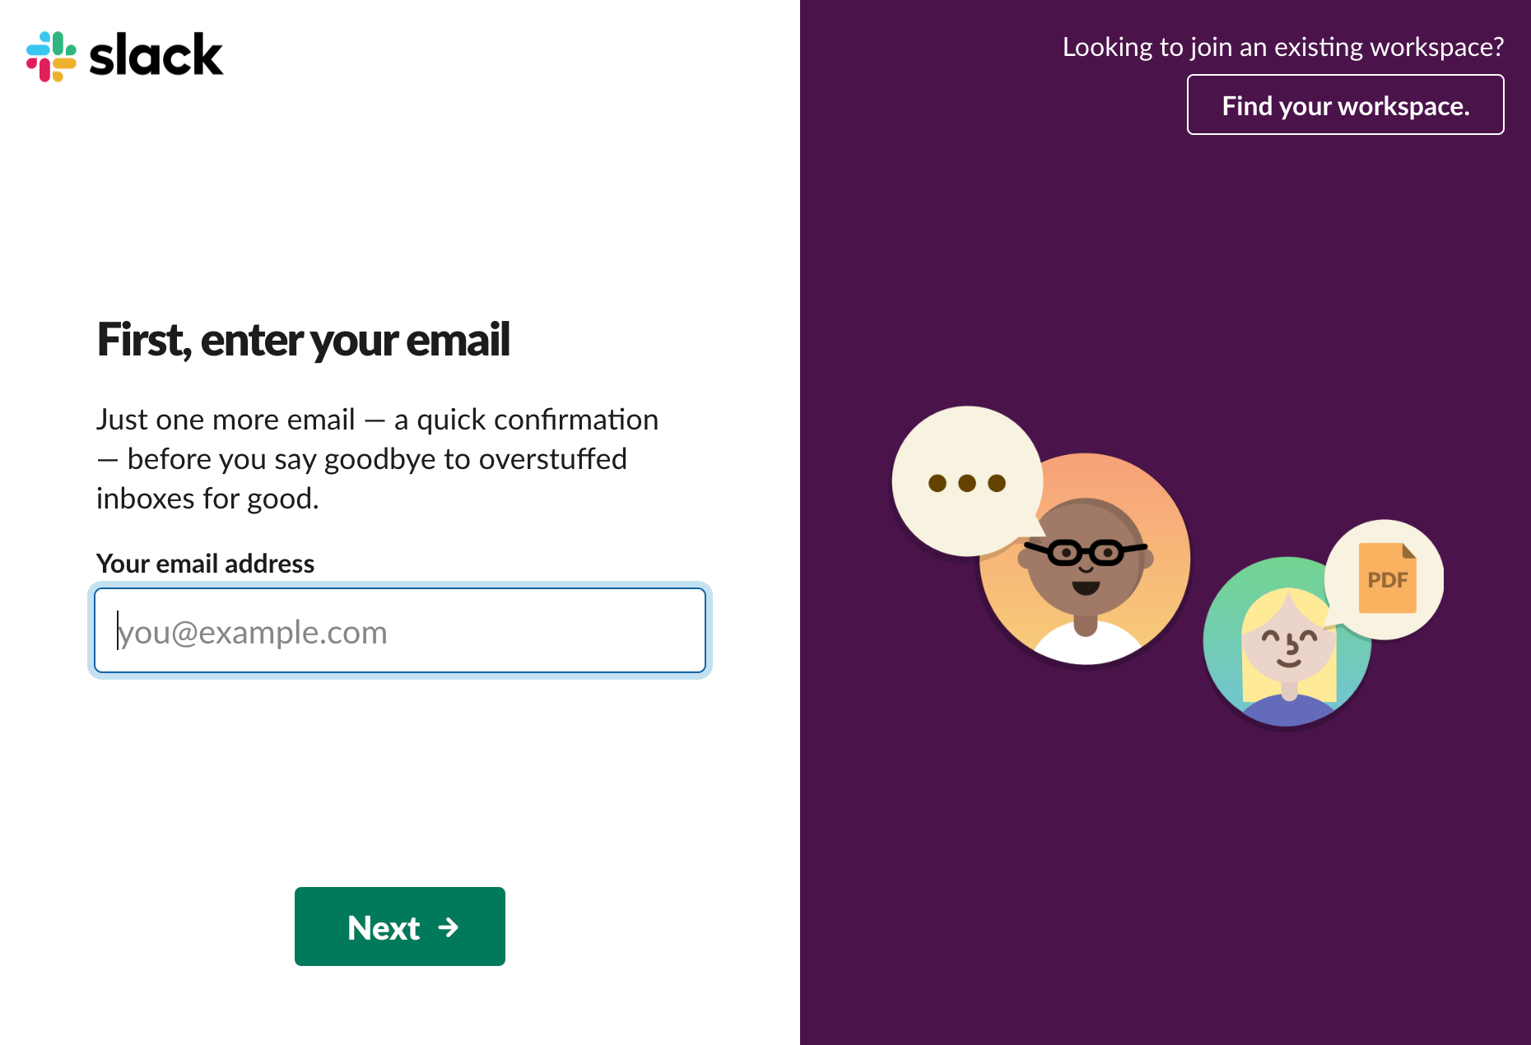Click the arrow icon in Next button
The height and width of the screenshot is (1045, 1531).
point(449,927)
